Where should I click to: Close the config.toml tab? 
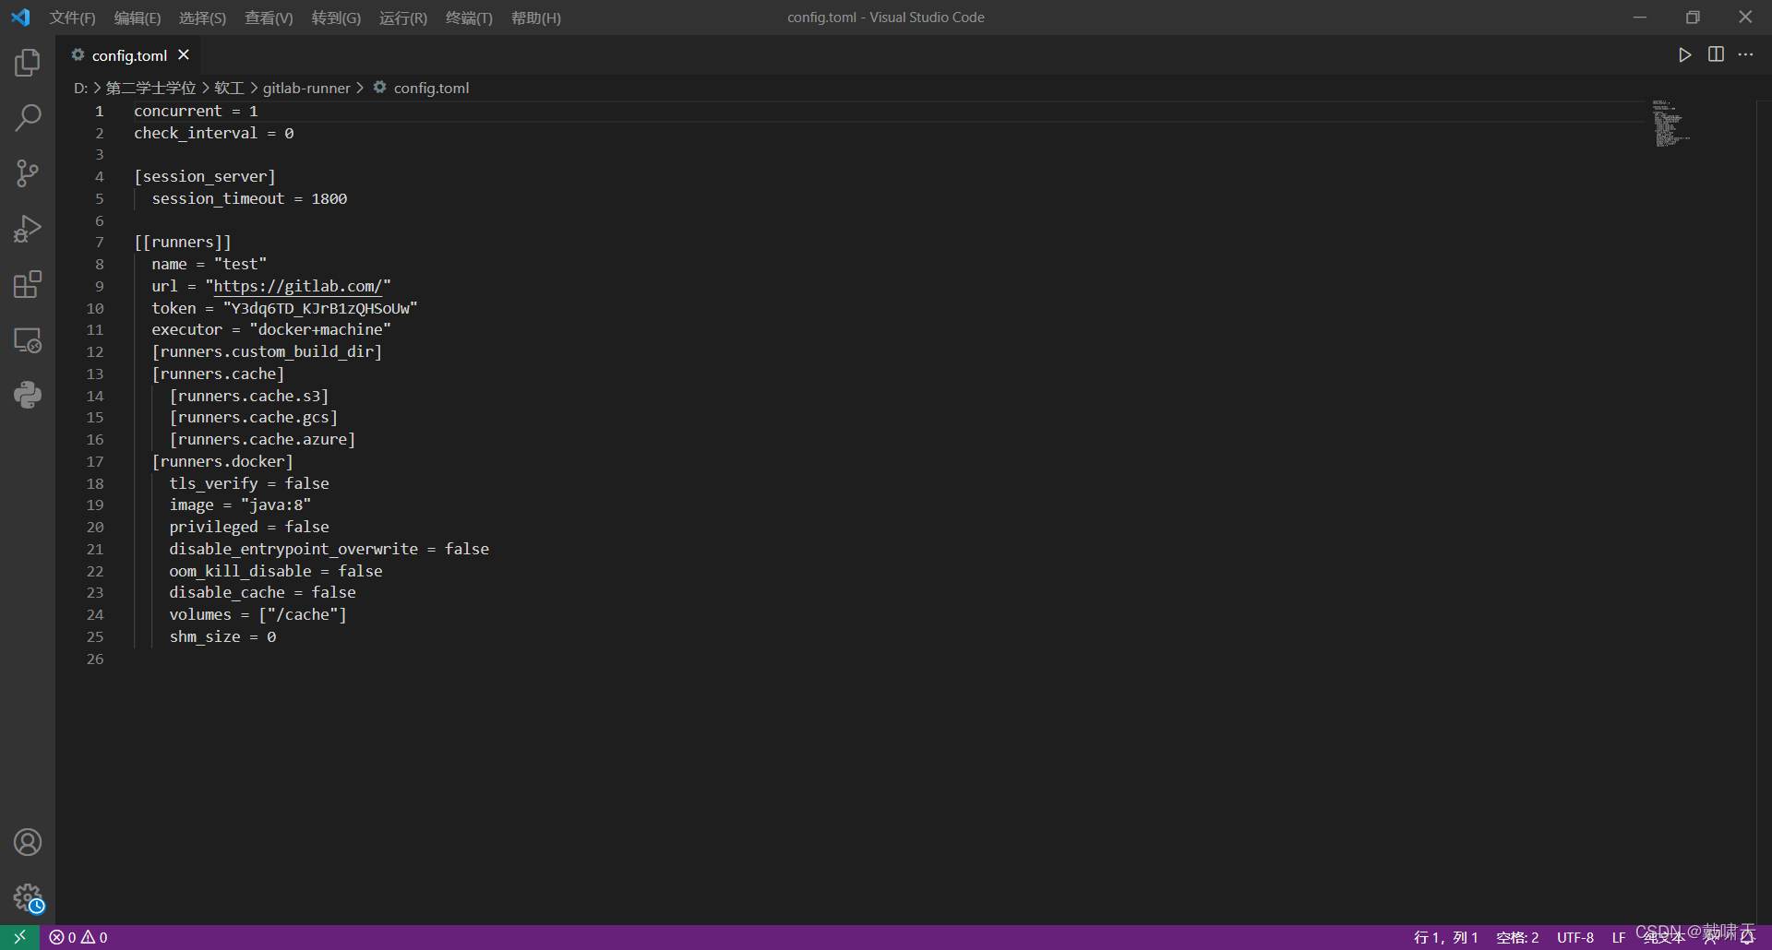184,55
